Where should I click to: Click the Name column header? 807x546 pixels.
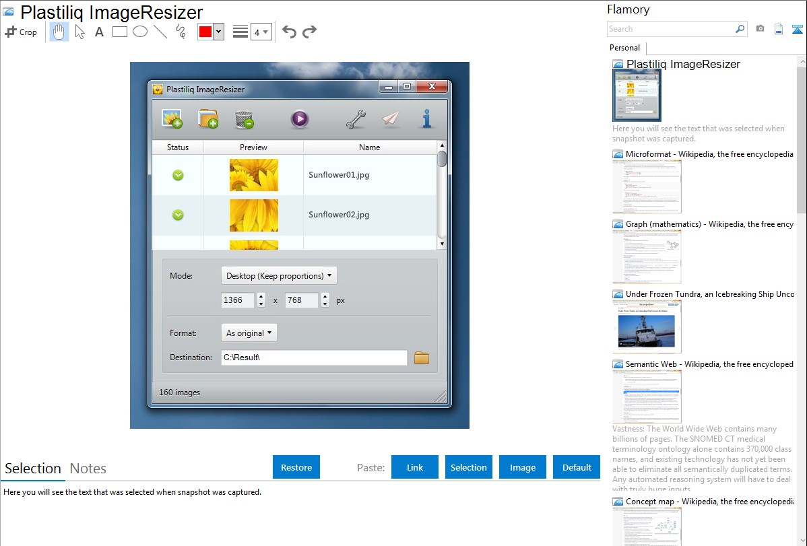(x=370, y=147)
